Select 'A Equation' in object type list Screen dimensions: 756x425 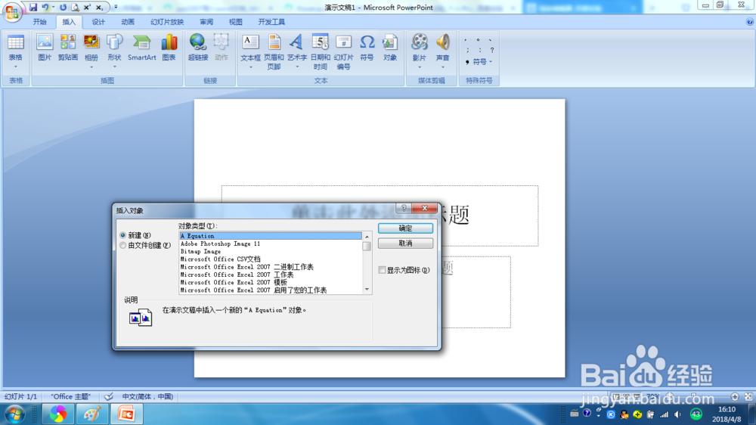[x=271, y=236]
